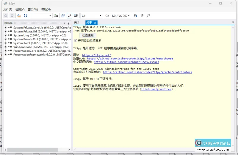
Task: Expand the WindowsBase tree node
Action: pos(6,47)
